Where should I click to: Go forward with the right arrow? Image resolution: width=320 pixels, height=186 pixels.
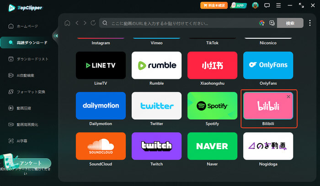click(85, 23)
